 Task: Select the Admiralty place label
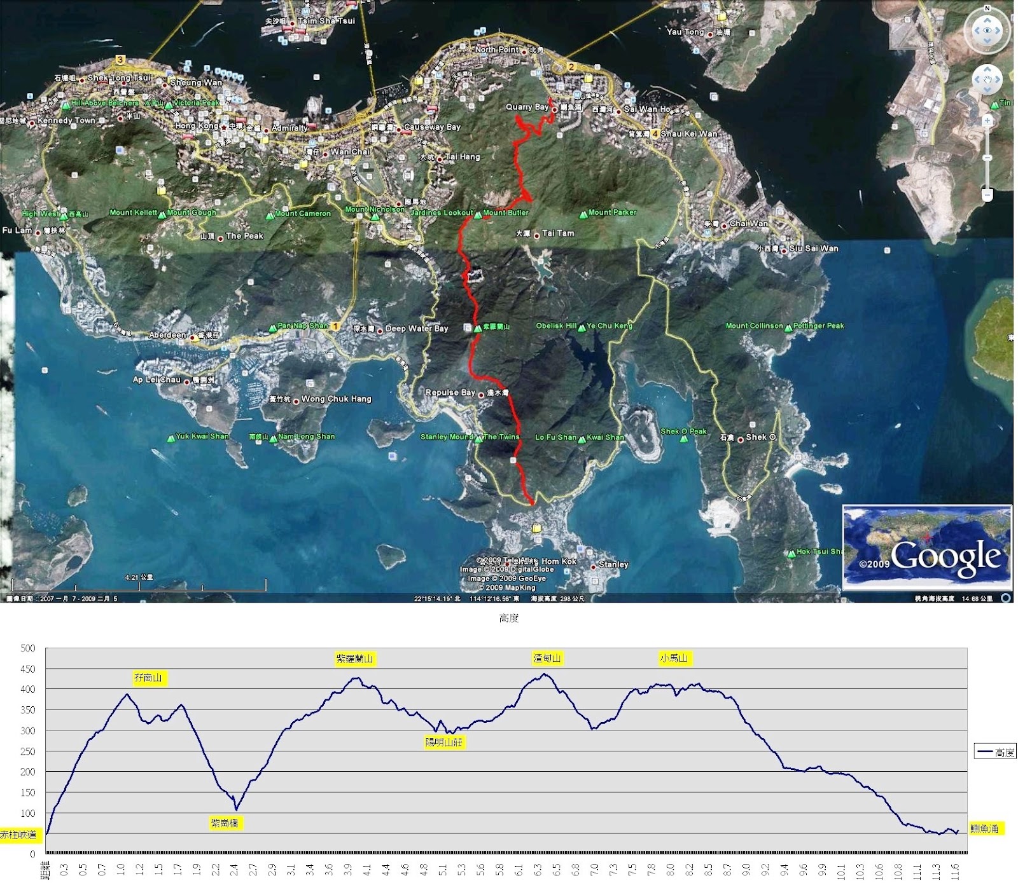click(289, 128)
